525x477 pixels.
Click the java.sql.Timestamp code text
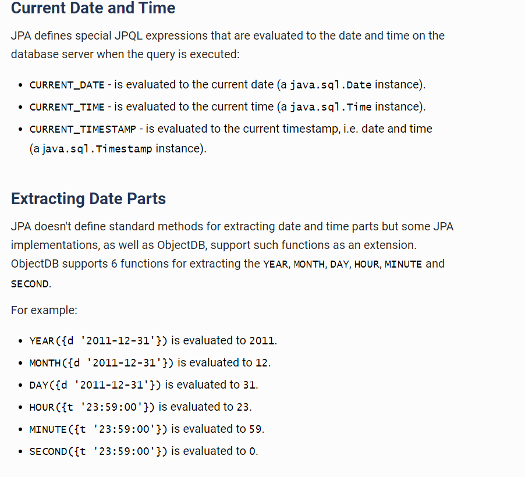pyautogui.click(x=97, y=149)
